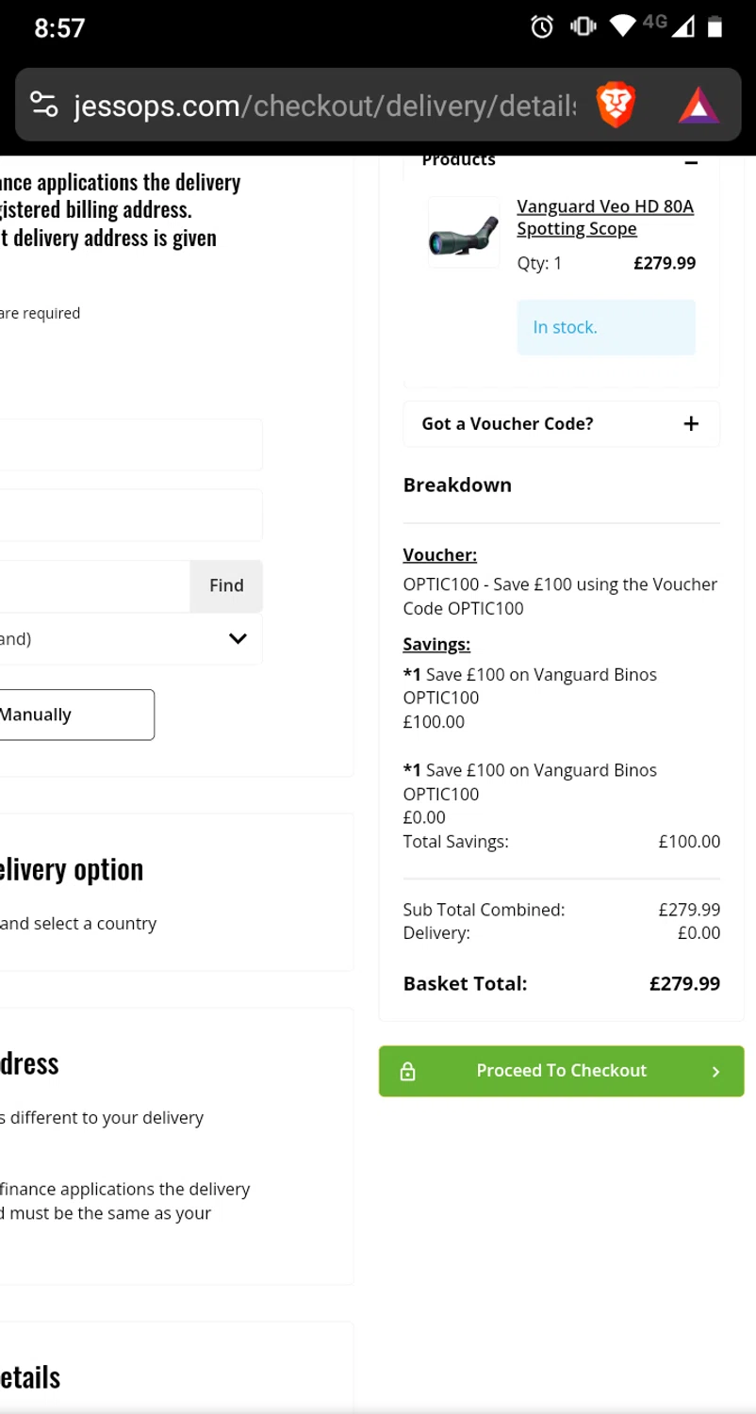
Task: Tap the vibrate mode status icon
Action: (583, 27)
